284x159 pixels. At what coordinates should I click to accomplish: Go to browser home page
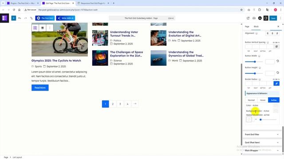click(x=19, y=10)
